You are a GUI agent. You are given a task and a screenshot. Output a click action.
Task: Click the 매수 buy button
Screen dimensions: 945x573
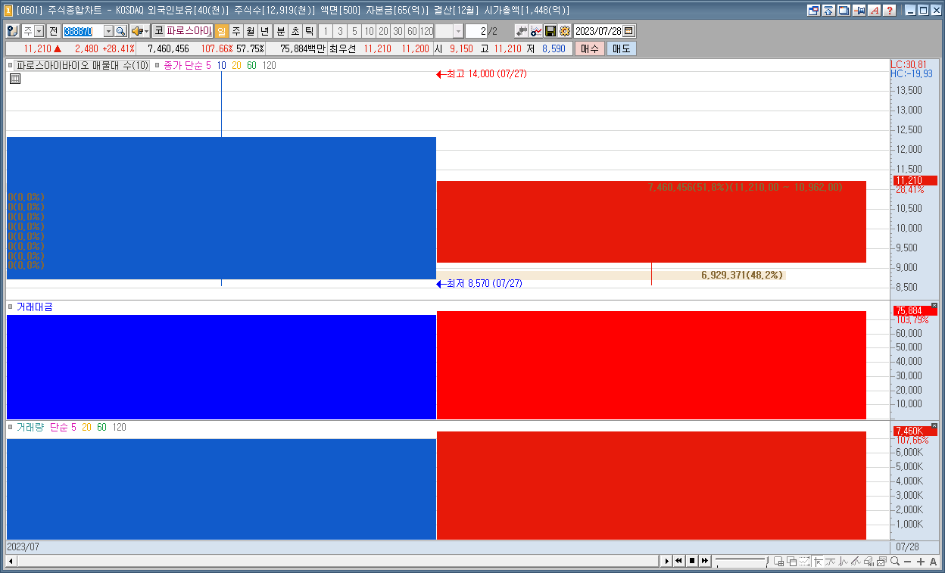(x=590, y=48)
